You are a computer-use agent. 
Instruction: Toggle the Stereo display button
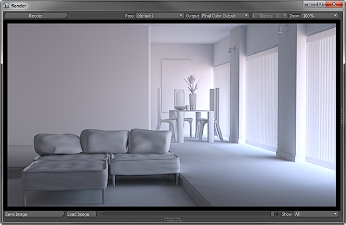266,15
